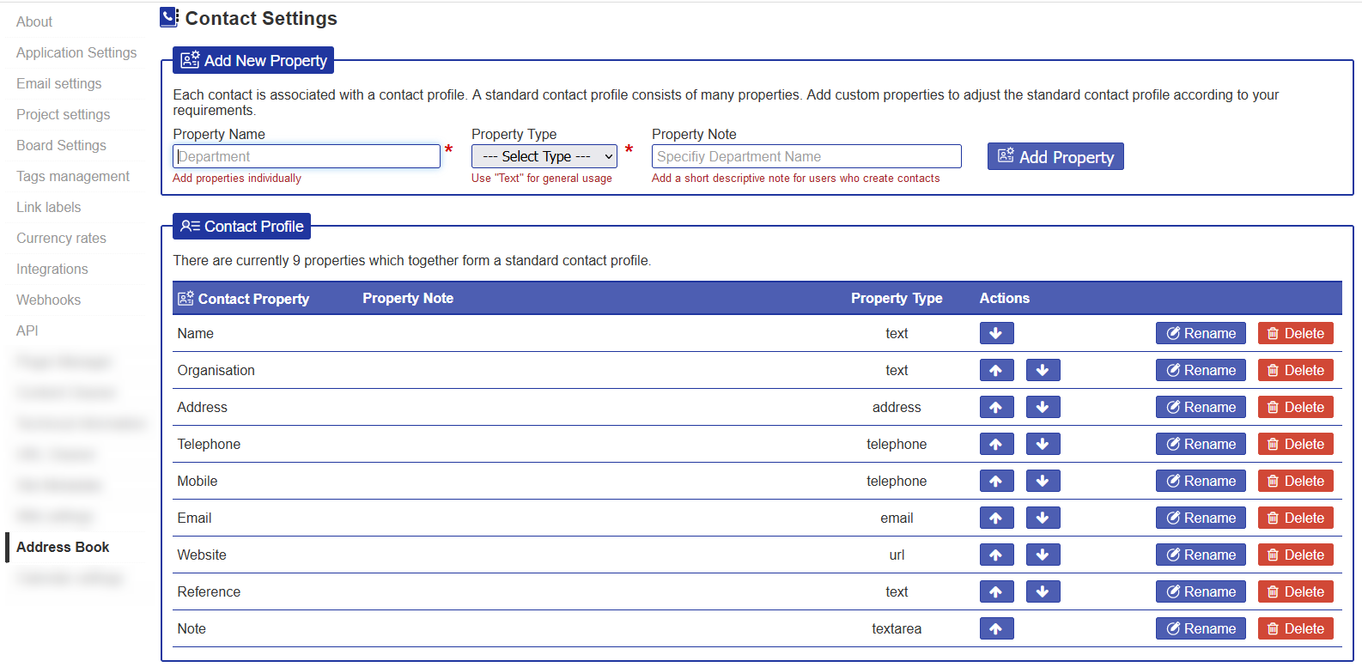Rename the Organisation property
The image size is (1362, 667).
pos(1201,370)
